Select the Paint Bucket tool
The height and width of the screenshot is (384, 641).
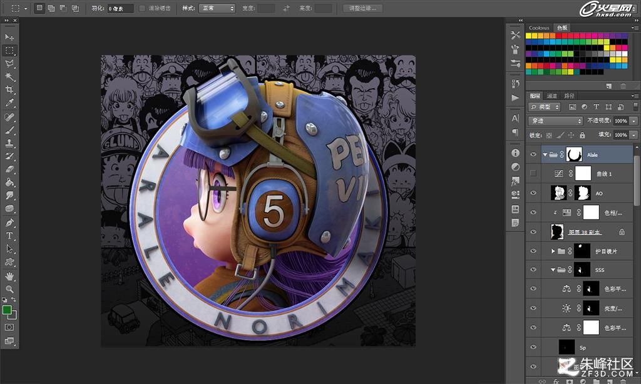tap(9, 182)
